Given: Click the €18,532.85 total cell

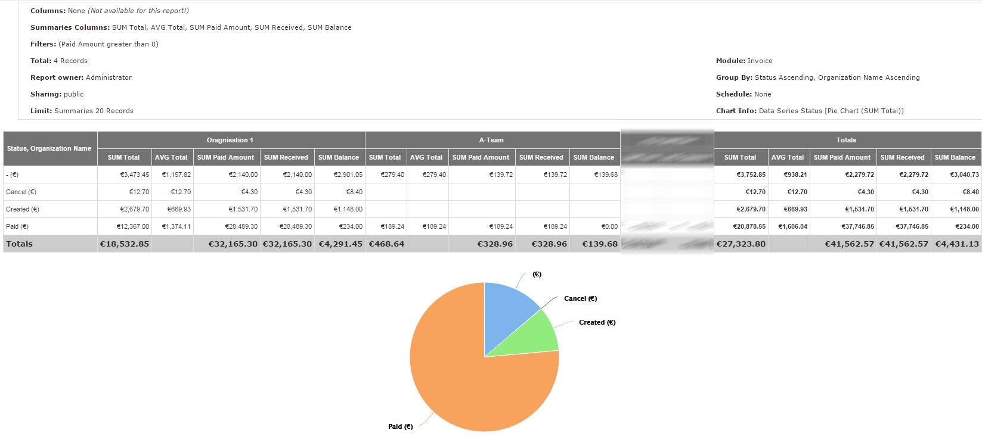Looking at the screenshot, I should click(x=125, y=244).
